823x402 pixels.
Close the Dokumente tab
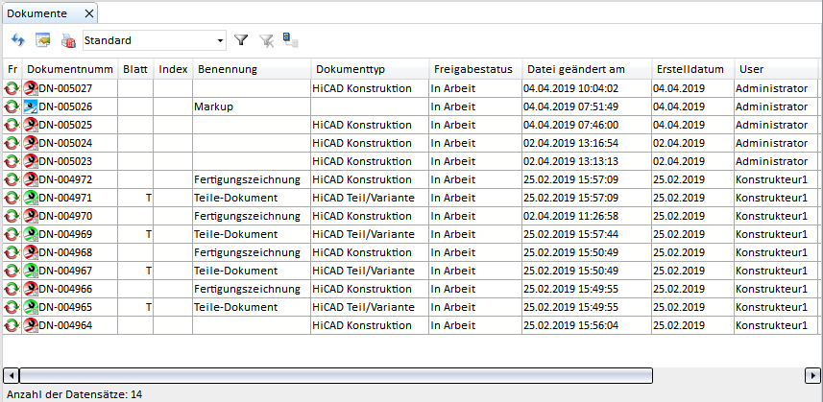coord(89,13)
